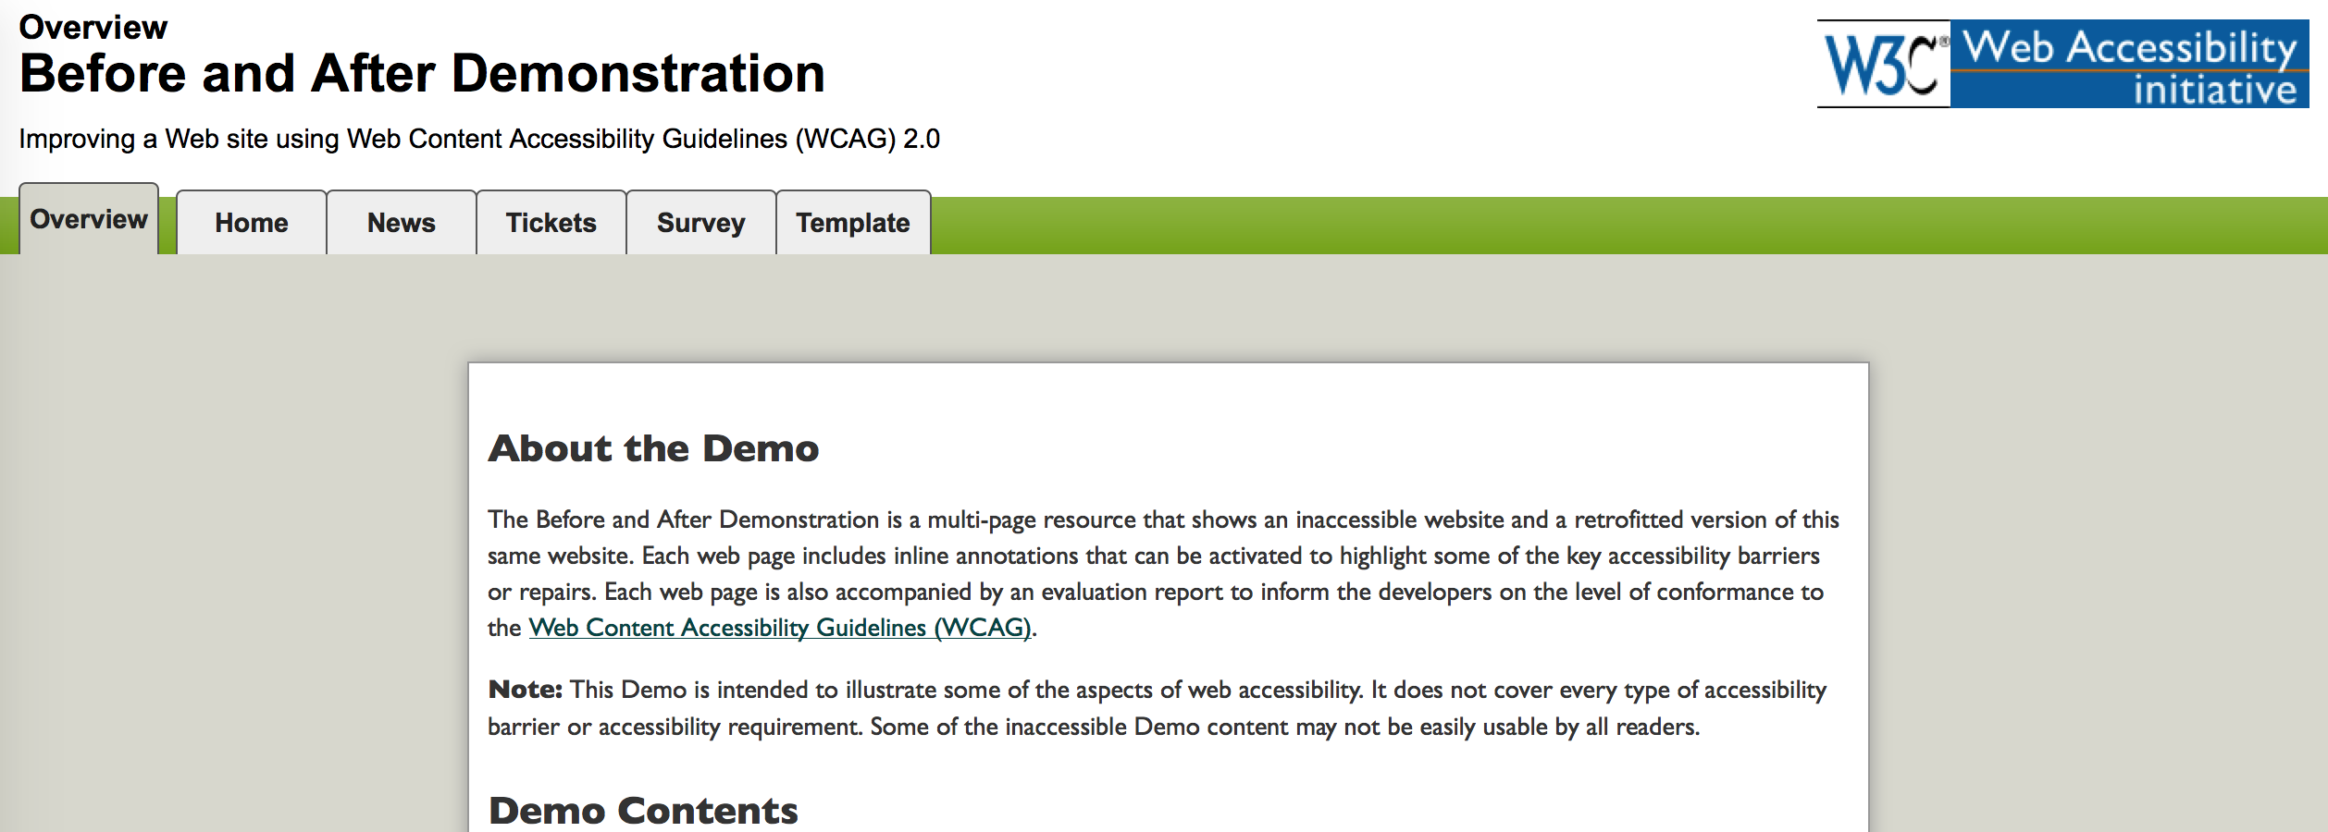This screenshot has height=832, width=2328.
Task: Switch to the Overview tab
Action: pyautogui.click(x=89, y=220)
